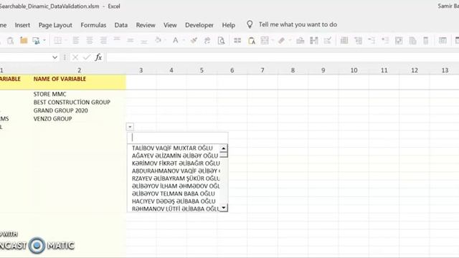Expand the Font Color dropdown arrow
Viewport: 459px width, 258px height.
[184, 40]
